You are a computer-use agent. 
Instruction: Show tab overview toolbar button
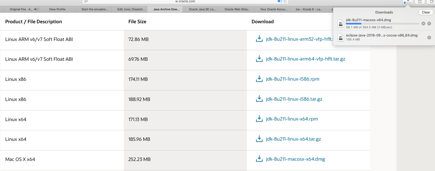click(431, 2)
